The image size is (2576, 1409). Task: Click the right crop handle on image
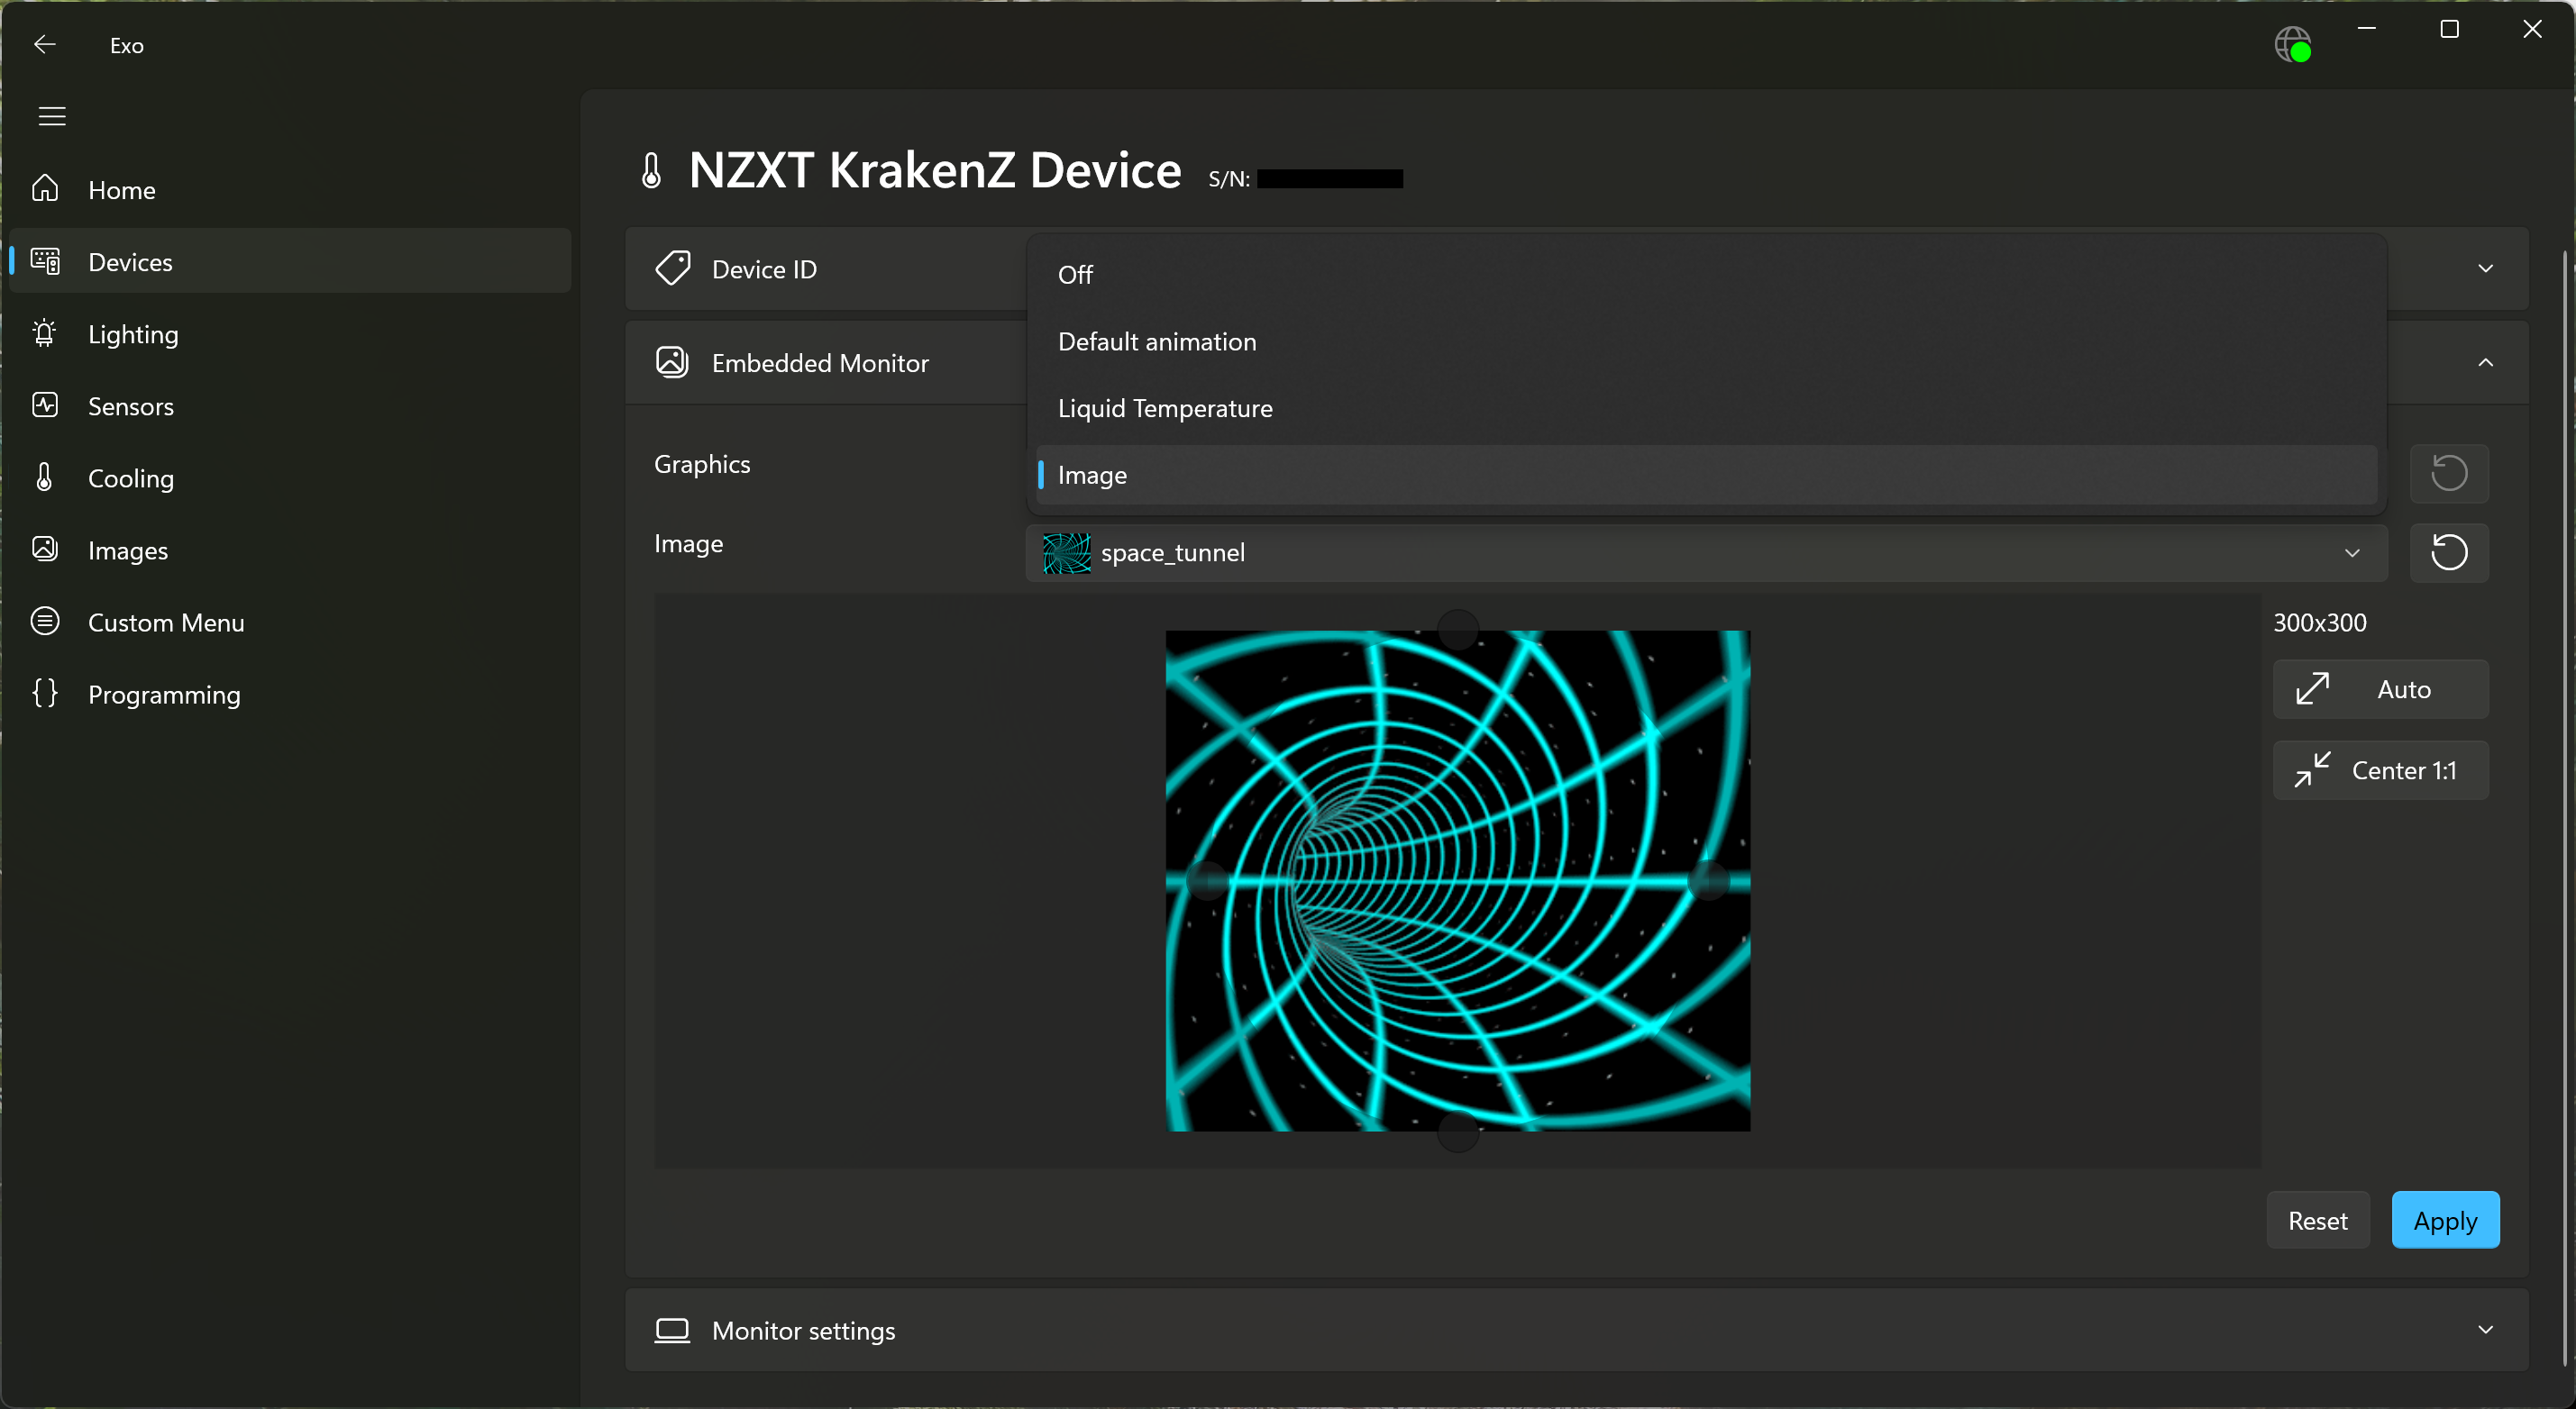coord(1707,880)
